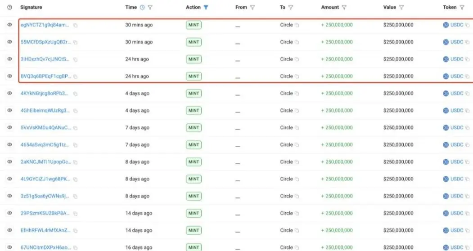
Task: Open the Action column filter
Action: point(206,7)
